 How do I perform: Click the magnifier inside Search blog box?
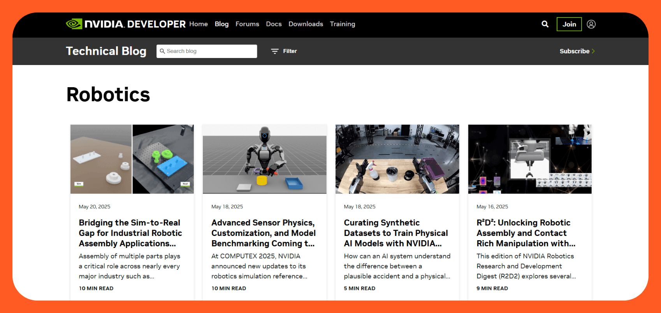[x=162, y=51]
